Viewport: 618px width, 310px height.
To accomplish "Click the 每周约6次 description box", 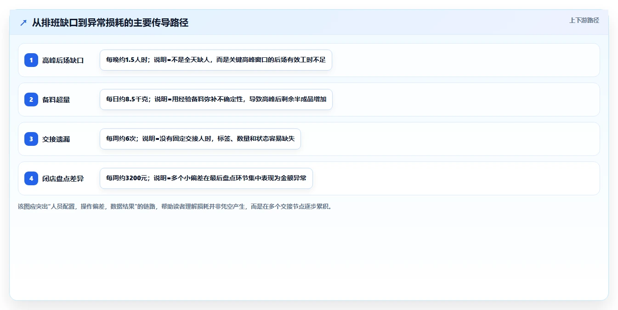I will click(200, 139).
